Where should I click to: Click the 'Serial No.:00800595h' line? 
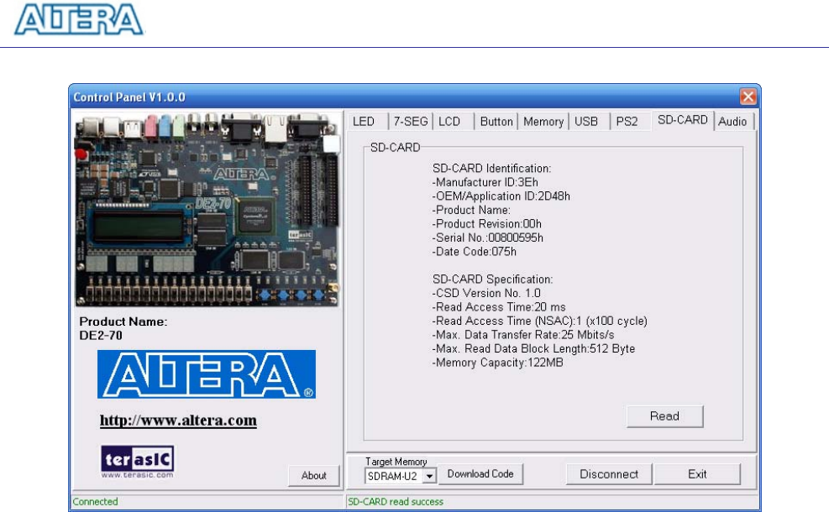[x=487, y=238]
